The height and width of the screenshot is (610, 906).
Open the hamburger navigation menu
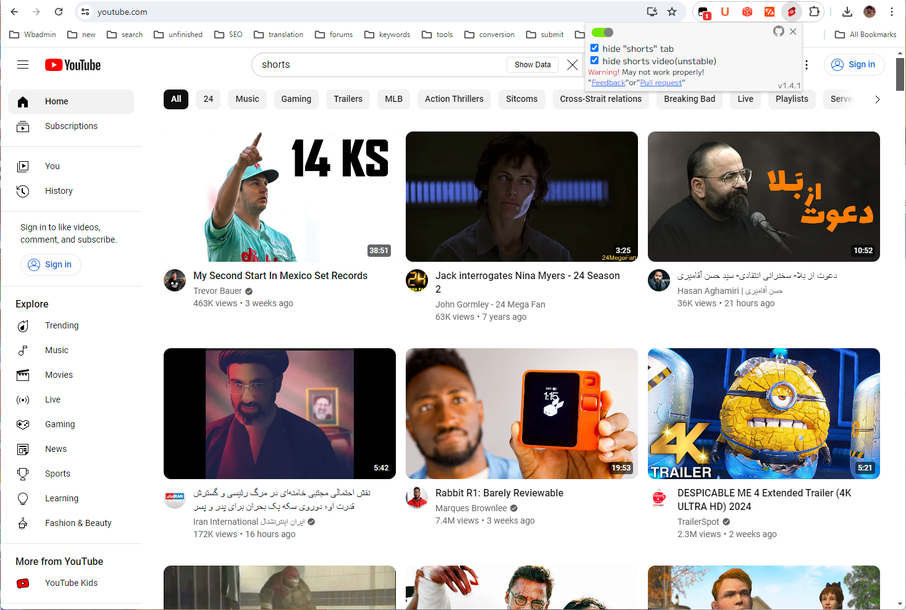pos(23,64)
